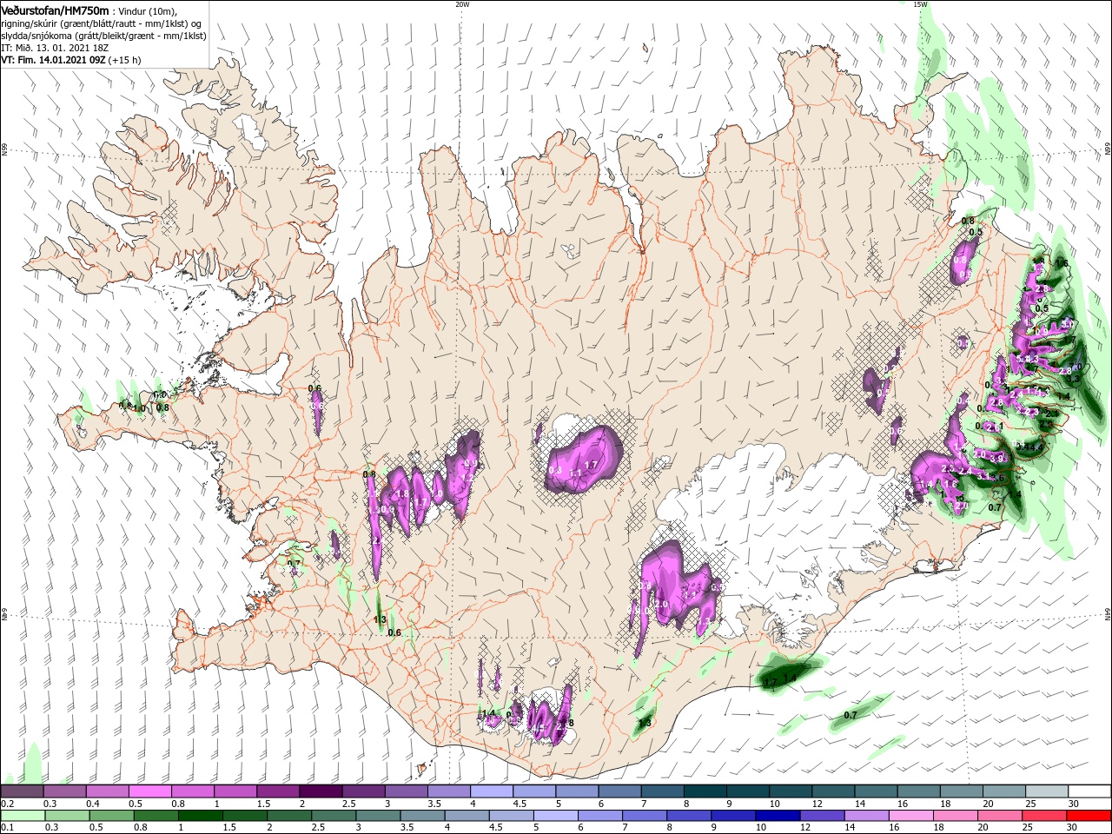Click the Veðurstofan/HM750m map title
Screen dimensions: 1112x834
[x=54, y=10]
